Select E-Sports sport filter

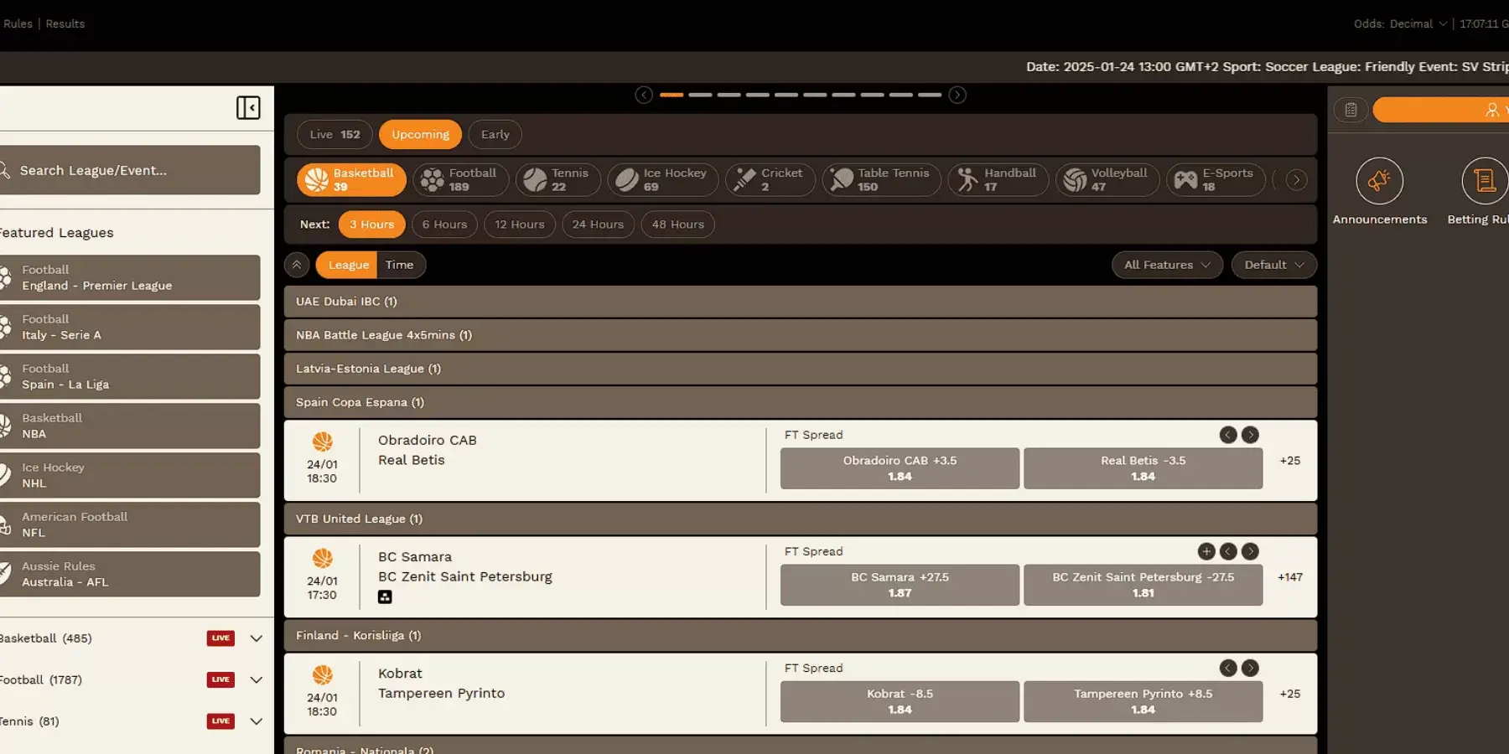click(x=1216, y=179)
